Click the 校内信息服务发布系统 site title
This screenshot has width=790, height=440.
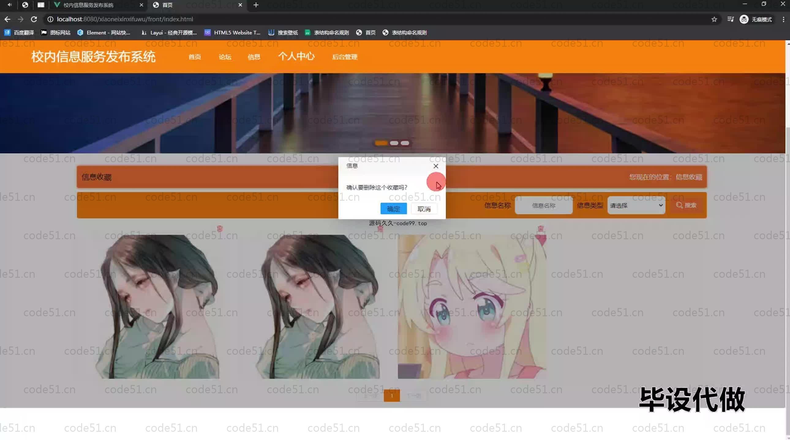click(x=93, y=57)
